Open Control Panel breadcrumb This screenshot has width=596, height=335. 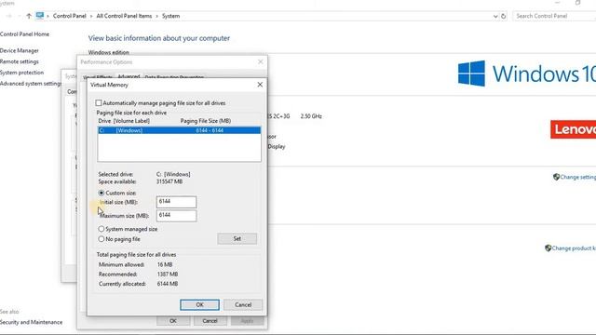(70, 16)
